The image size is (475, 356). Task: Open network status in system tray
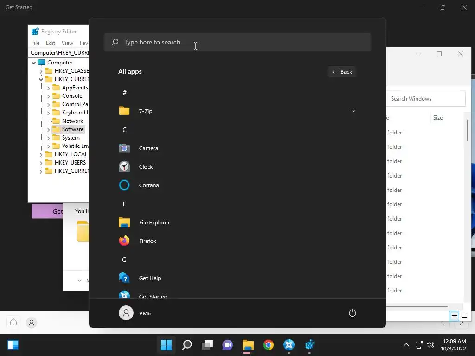point(419,345)
